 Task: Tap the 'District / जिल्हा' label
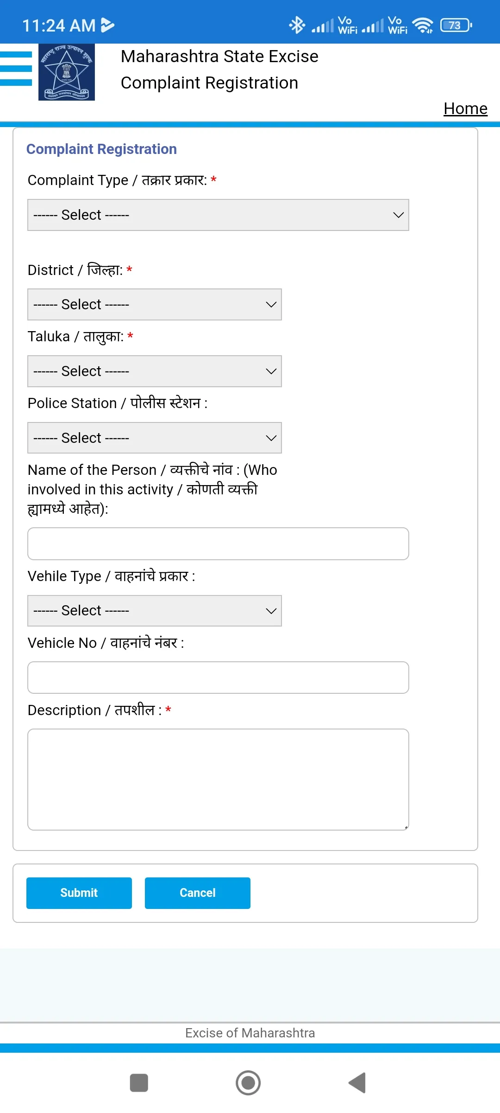(75, 270)
